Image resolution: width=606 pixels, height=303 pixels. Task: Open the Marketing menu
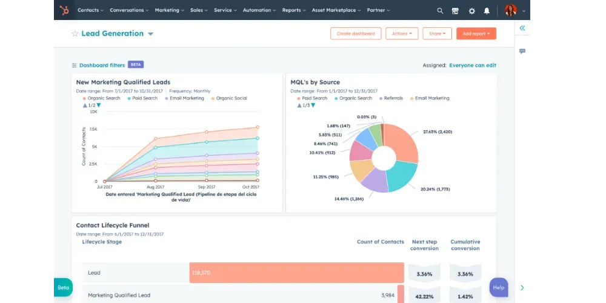(169, 10)
